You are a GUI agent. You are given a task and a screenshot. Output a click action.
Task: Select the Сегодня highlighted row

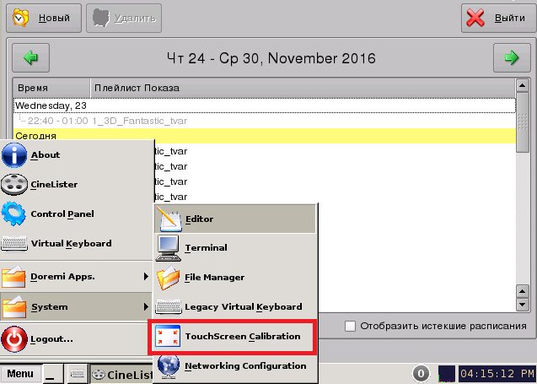click(265, 136)
